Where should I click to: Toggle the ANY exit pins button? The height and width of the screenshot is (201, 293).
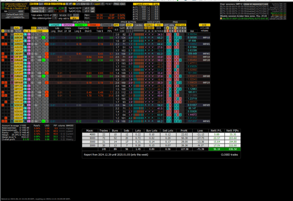[x=180, y=25]
